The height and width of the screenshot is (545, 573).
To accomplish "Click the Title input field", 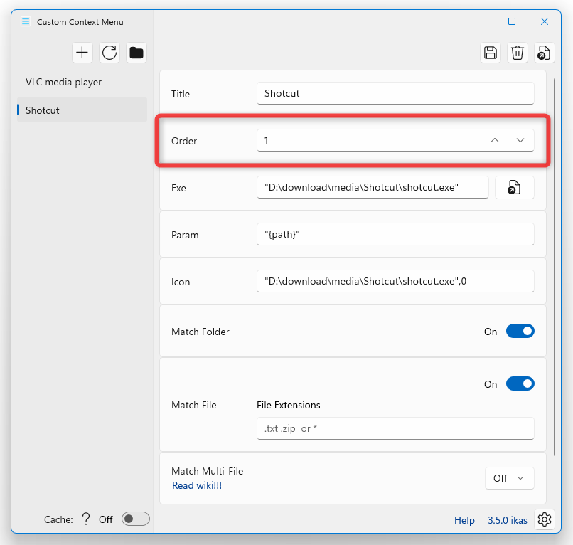I will (395, 93).
